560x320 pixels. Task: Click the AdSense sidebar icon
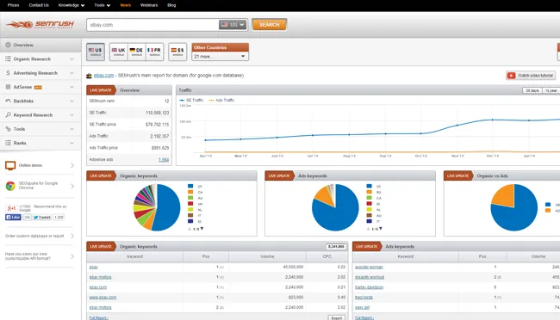pos(8,87)
